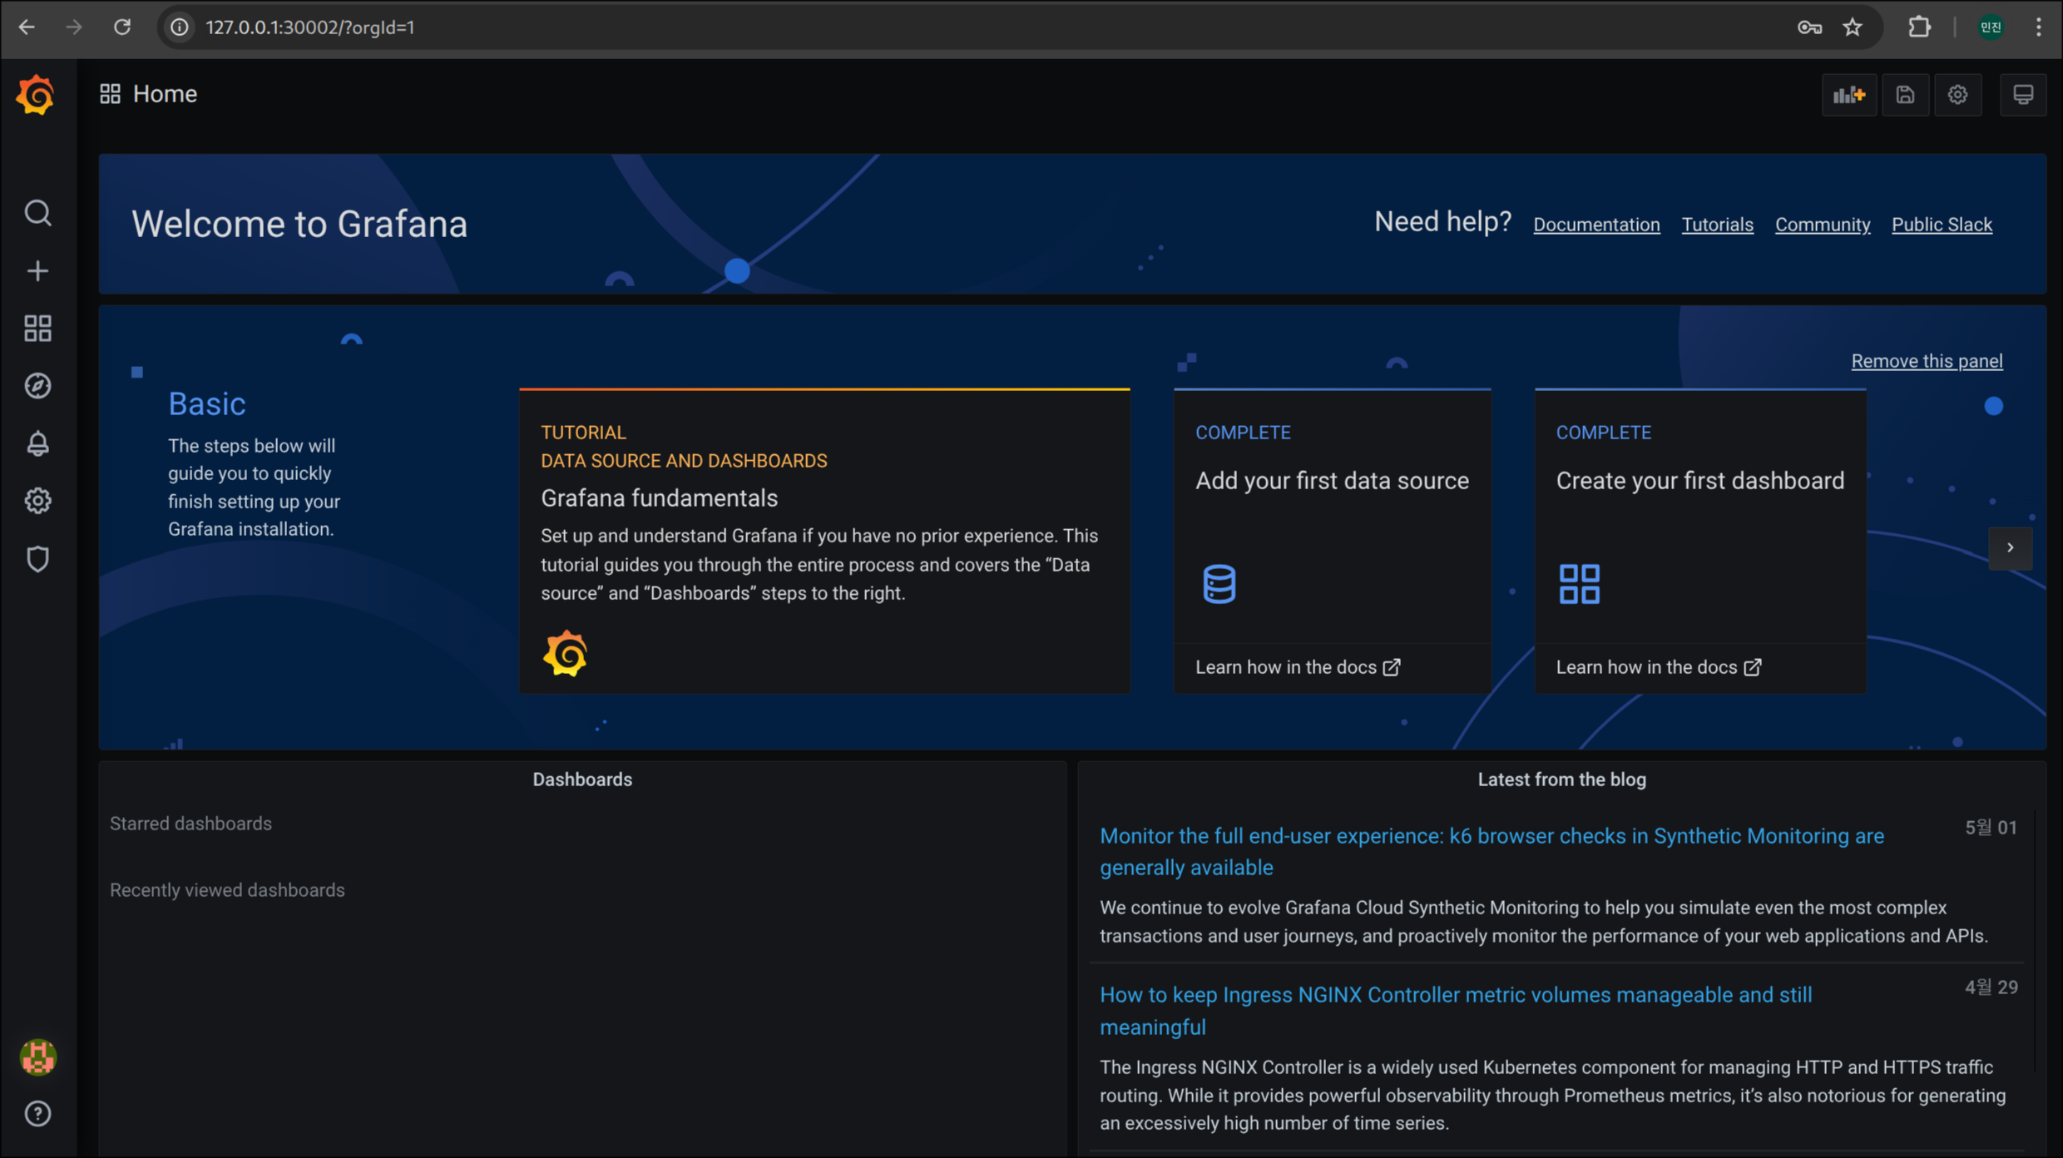
Task: Open Dashboard settings gear in toolbar
Action: coord(1957,95)
